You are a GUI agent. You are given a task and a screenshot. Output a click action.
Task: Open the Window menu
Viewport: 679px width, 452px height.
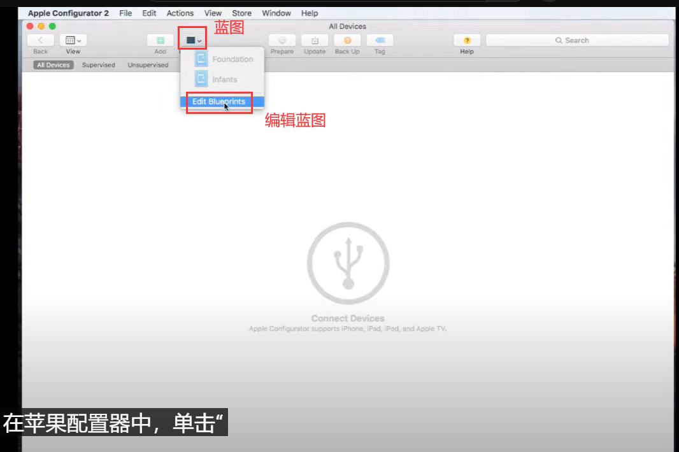tap(276, 13)
